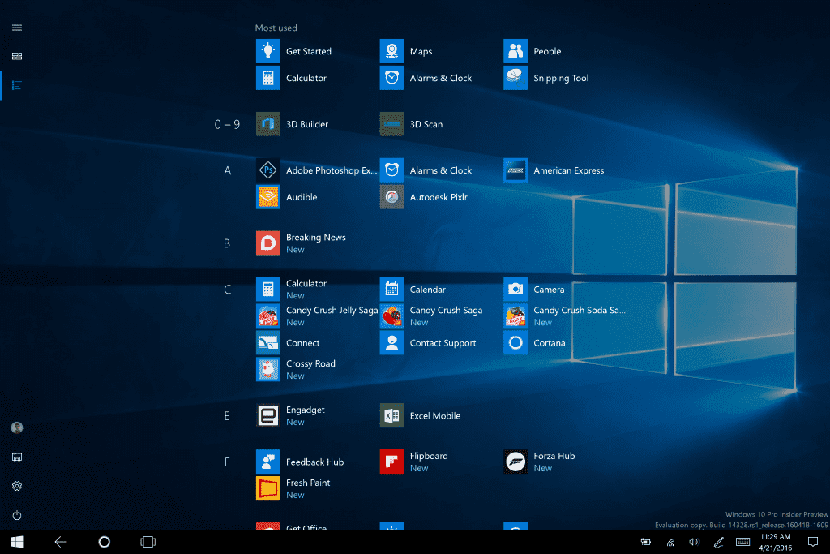830x554 pixels.
Task: Open Settings from the sidebar
Action: click(x=16, y=485)
